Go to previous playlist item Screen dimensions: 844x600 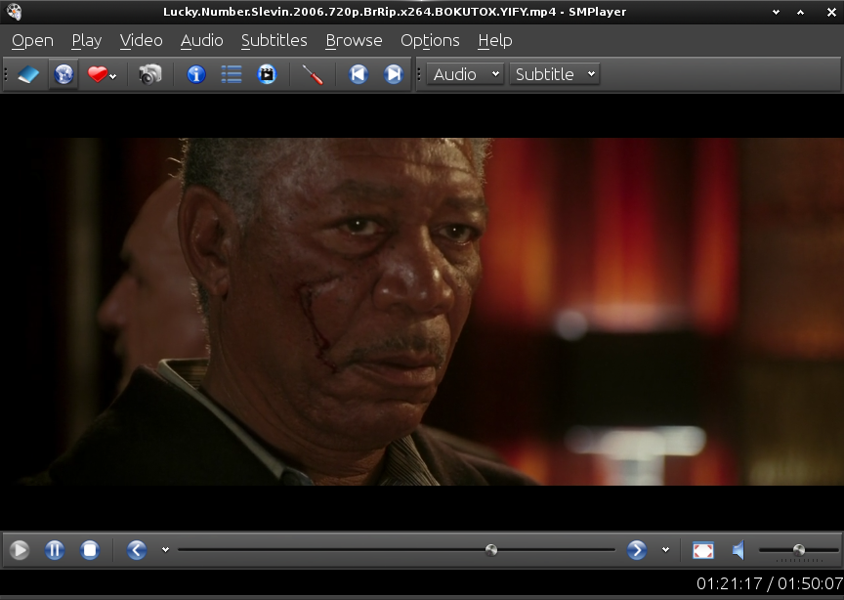point(358,74)
